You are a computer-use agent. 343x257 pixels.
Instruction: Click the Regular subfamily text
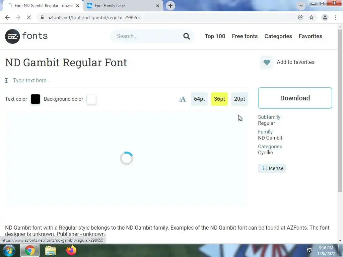(266, 123)
